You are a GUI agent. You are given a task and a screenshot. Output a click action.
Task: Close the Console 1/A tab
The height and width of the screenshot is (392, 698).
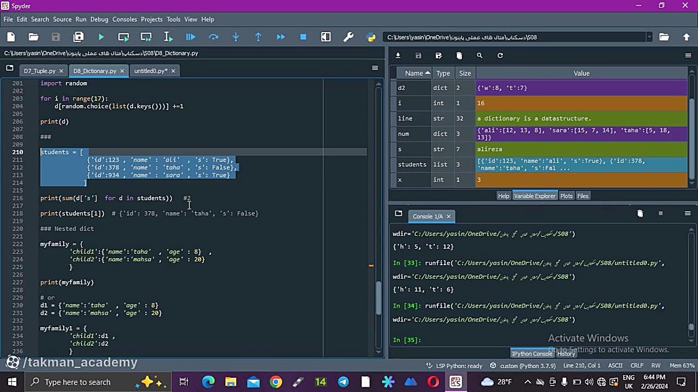pyautogui.click(x=448, y=216)
